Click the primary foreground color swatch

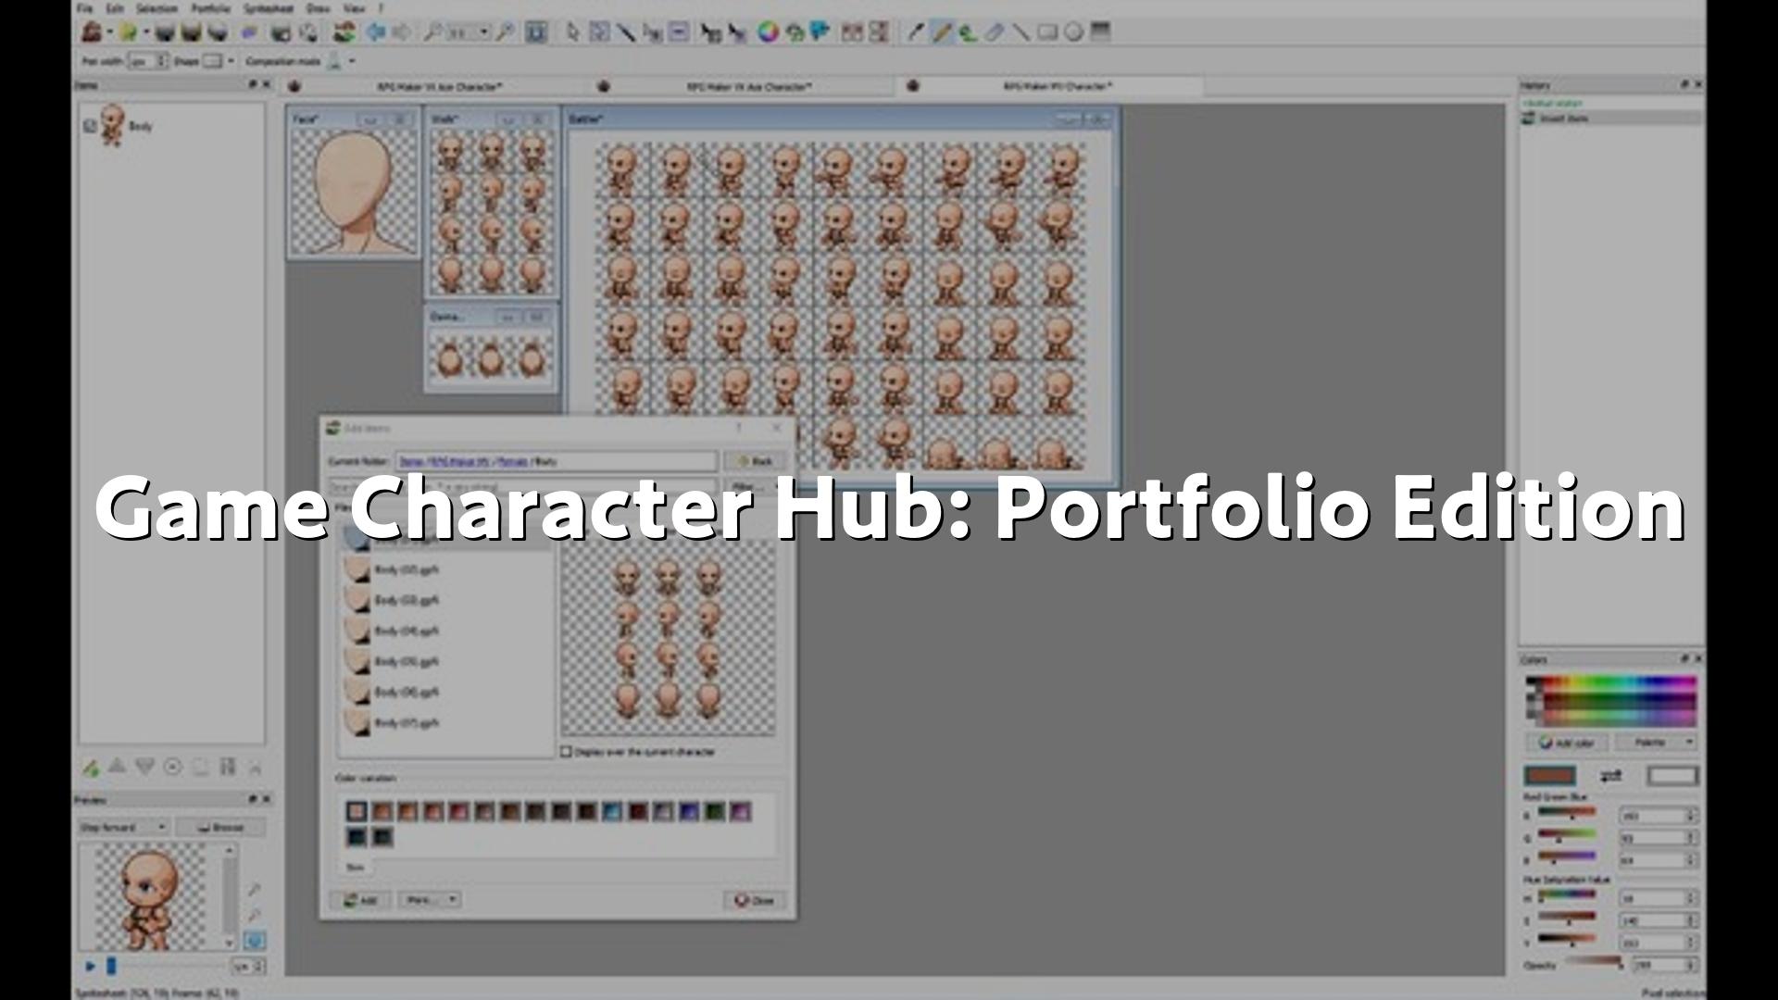(1550, 775)
